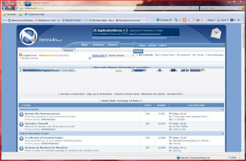The image size is (246, 161).
Task: Open the Blogs navigation item
Action: [x=142, y=45]
